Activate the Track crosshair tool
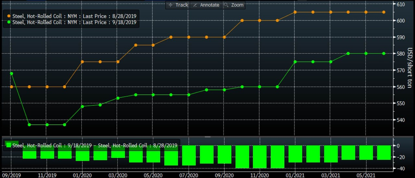The width and height of the screenshot is (415, 178). [x=178, y=5]
